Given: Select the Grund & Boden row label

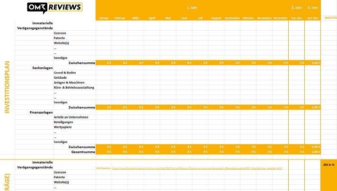Looking at the screenshot, I should (x=64, y=72).
